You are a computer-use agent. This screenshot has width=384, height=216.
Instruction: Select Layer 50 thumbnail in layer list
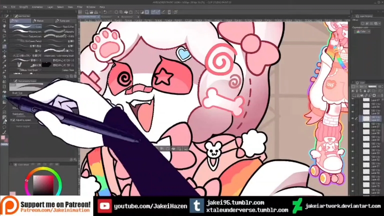(366, 171)
